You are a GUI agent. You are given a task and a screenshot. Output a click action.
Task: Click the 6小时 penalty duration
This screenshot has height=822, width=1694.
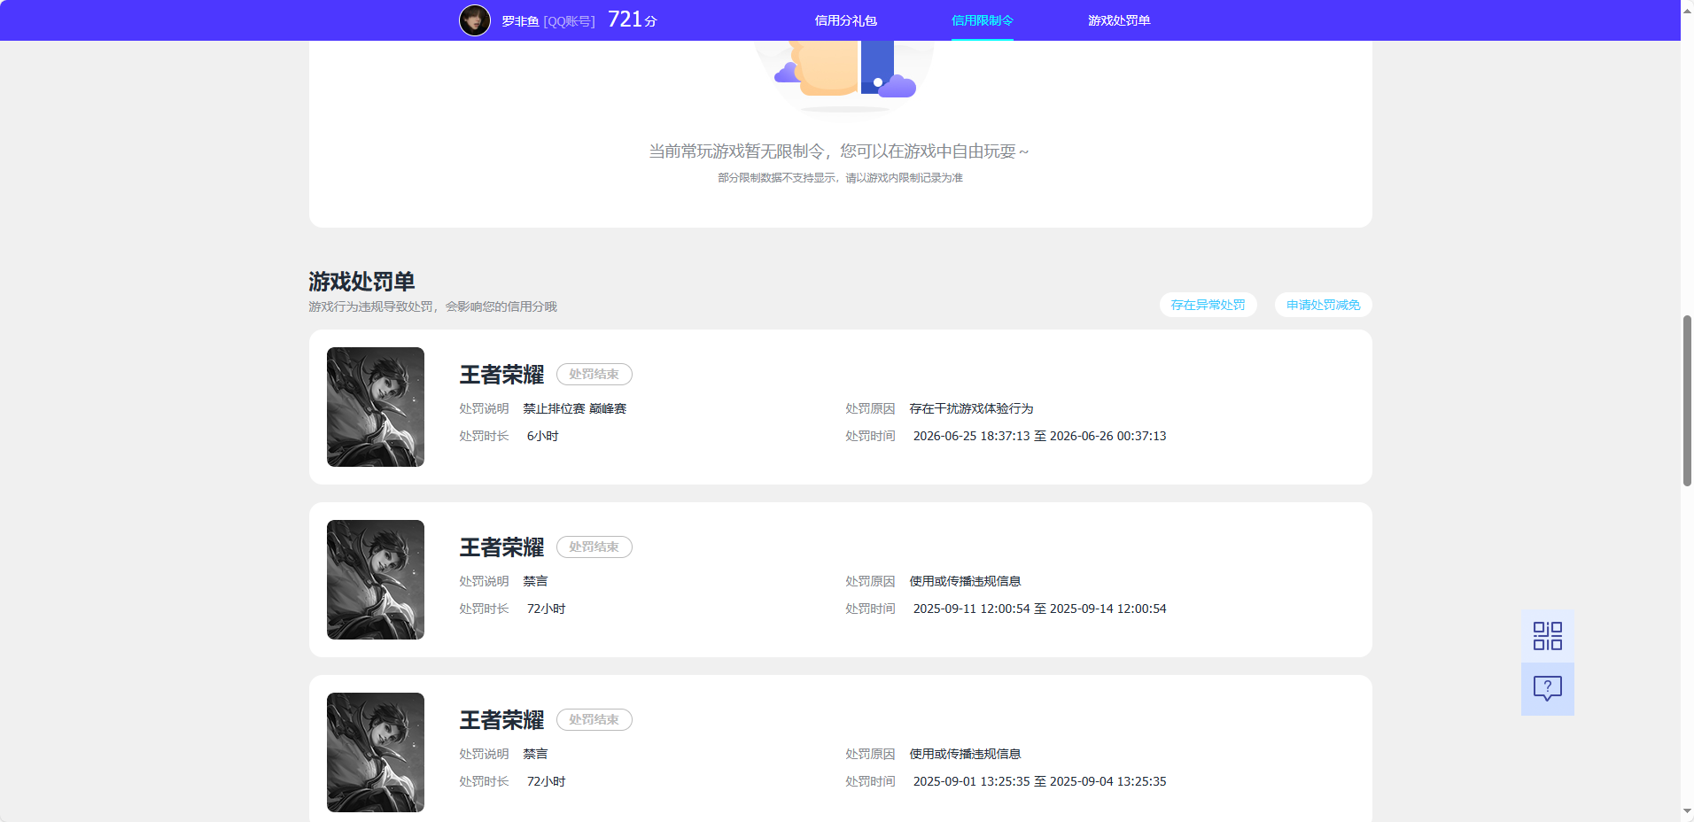click(542, 437)
